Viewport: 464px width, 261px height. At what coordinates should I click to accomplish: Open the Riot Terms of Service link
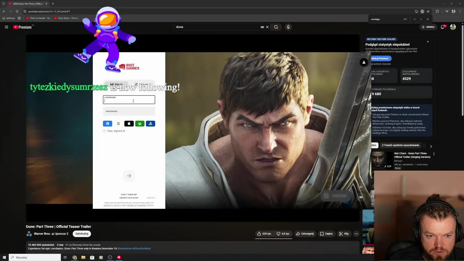pos(137,206)
